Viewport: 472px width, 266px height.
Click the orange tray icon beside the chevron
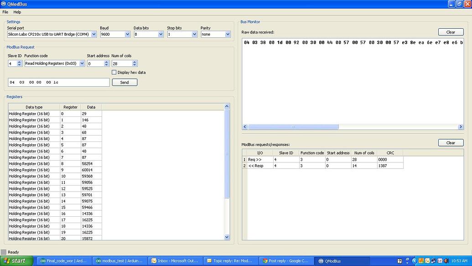[x=420, y=261]
